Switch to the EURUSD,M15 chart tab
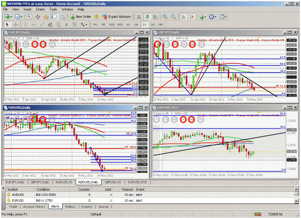This screenshot has width=301, height=218. (137, 182)
